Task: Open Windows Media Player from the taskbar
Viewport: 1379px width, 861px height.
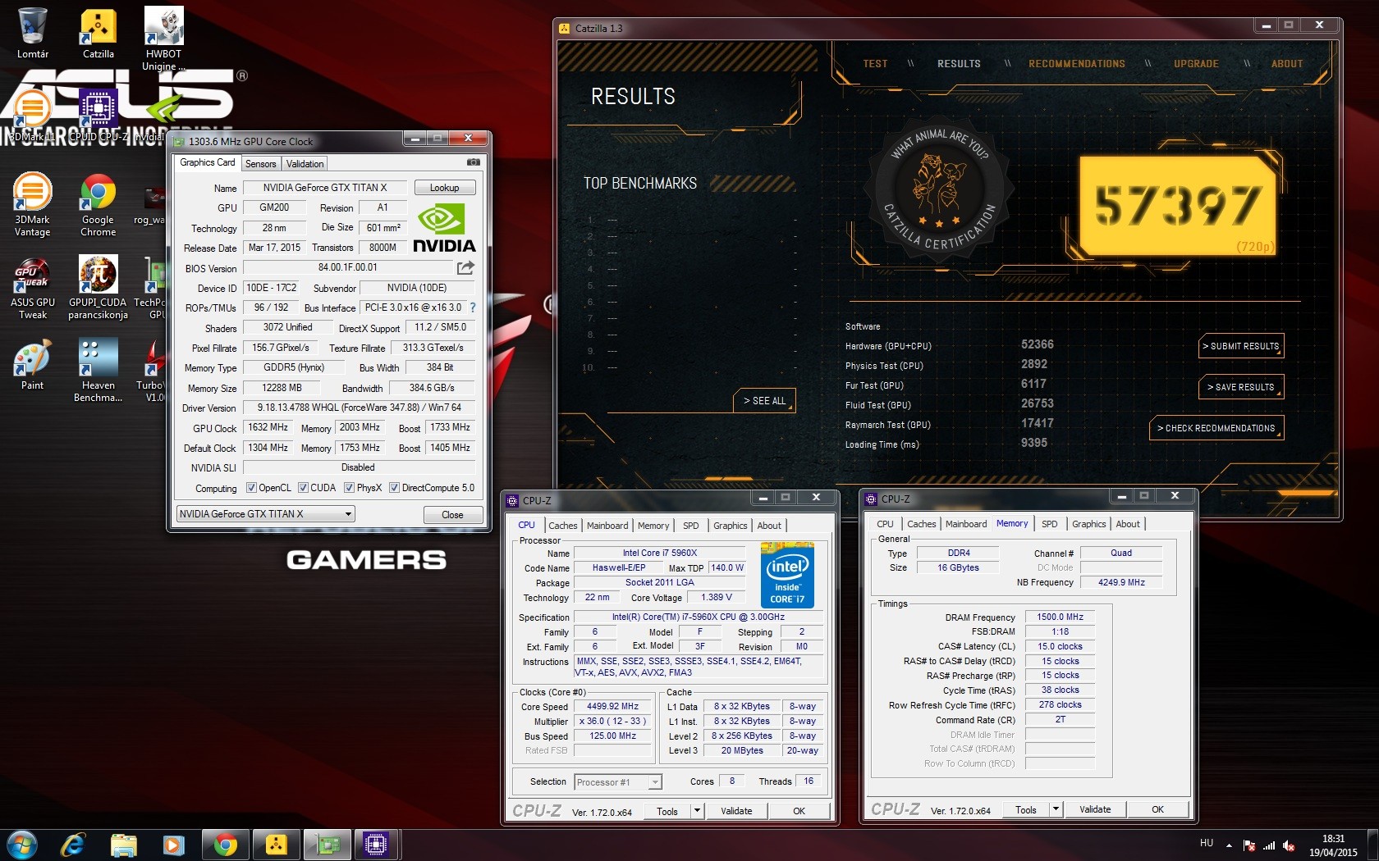Action: [174, 845]
